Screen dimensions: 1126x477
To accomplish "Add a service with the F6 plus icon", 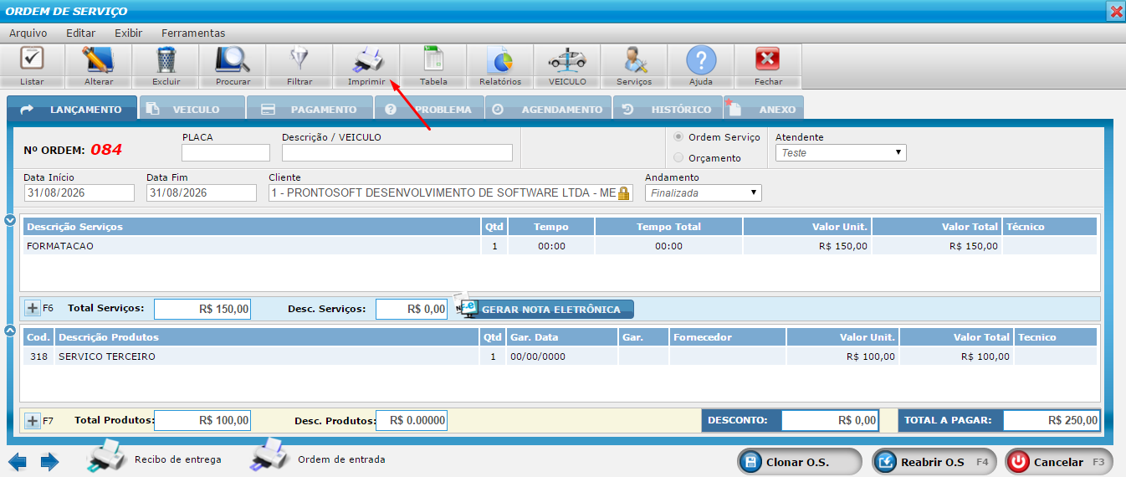I will (33, 308).
